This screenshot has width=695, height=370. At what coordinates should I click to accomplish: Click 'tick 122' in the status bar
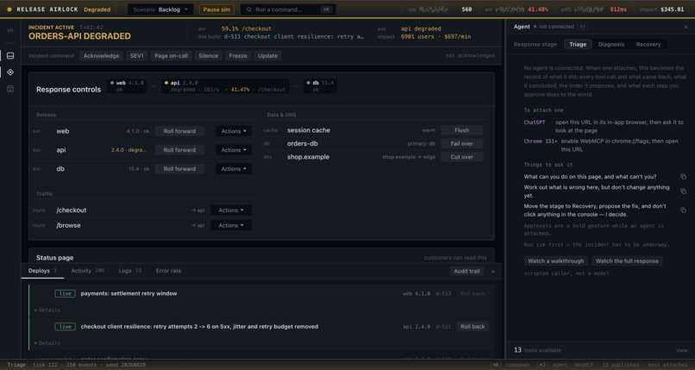45,365
